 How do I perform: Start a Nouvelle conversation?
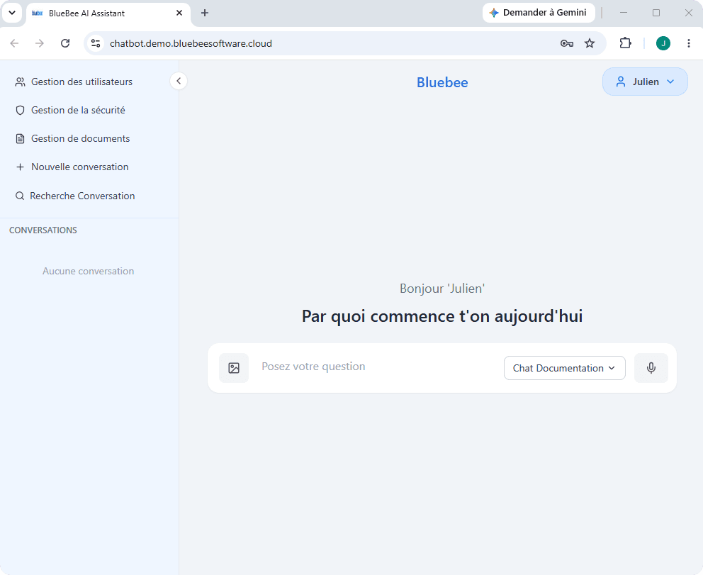(72, 167)
